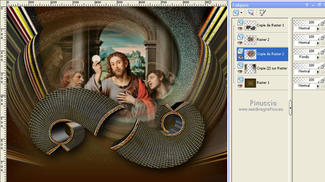The height and width of the screenshot is (182, 325).
Task: Click Normal blend mode of Copie de Raster 1
Action: pos(304,28)
